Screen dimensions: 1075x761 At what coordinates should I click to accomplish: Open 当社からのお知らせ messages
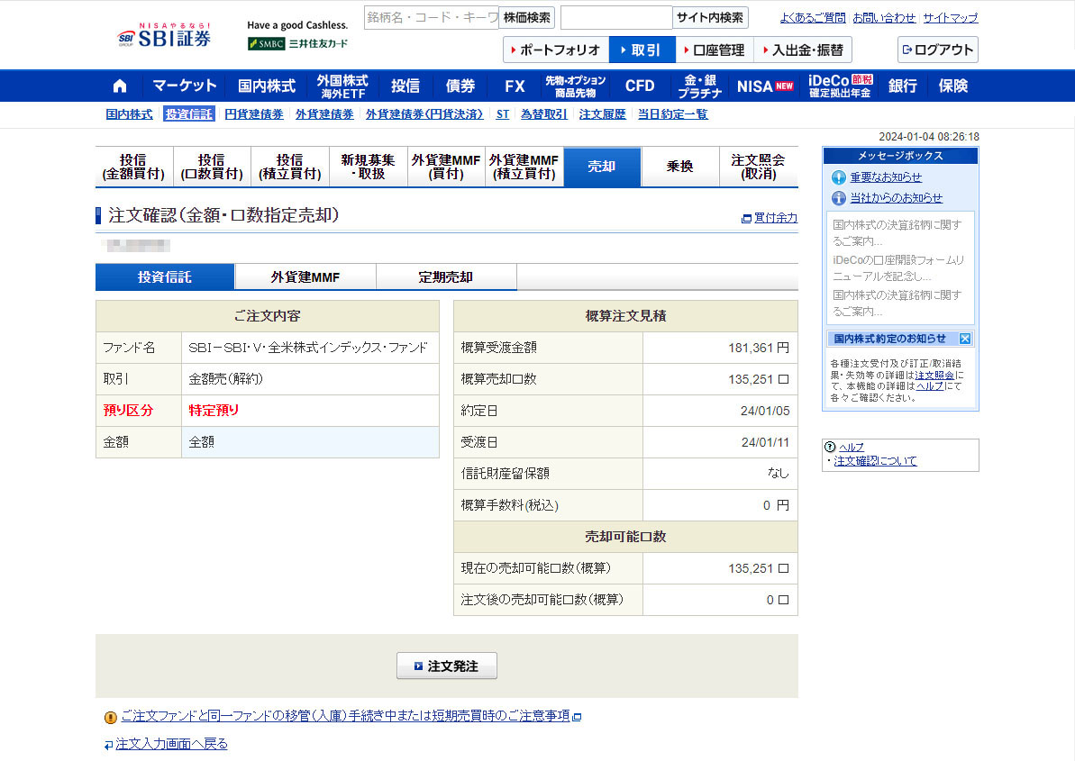[x=896, y=198]
